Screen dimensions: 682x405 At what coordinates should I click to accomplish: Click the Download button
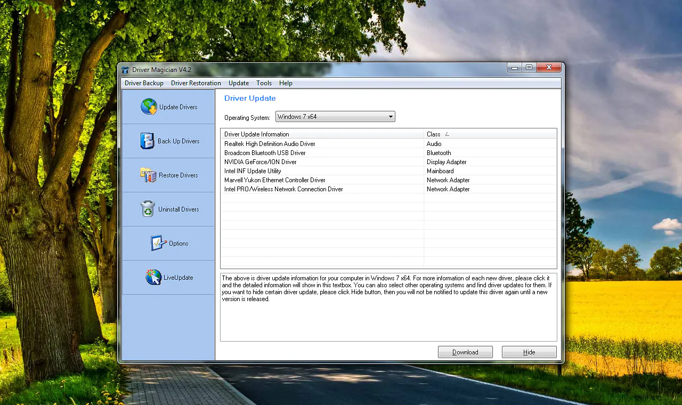(465, 352)
